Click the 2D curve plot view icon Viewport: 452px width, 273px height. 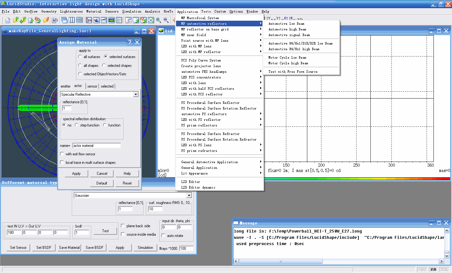pyautogui.click(x=89, y=20)
